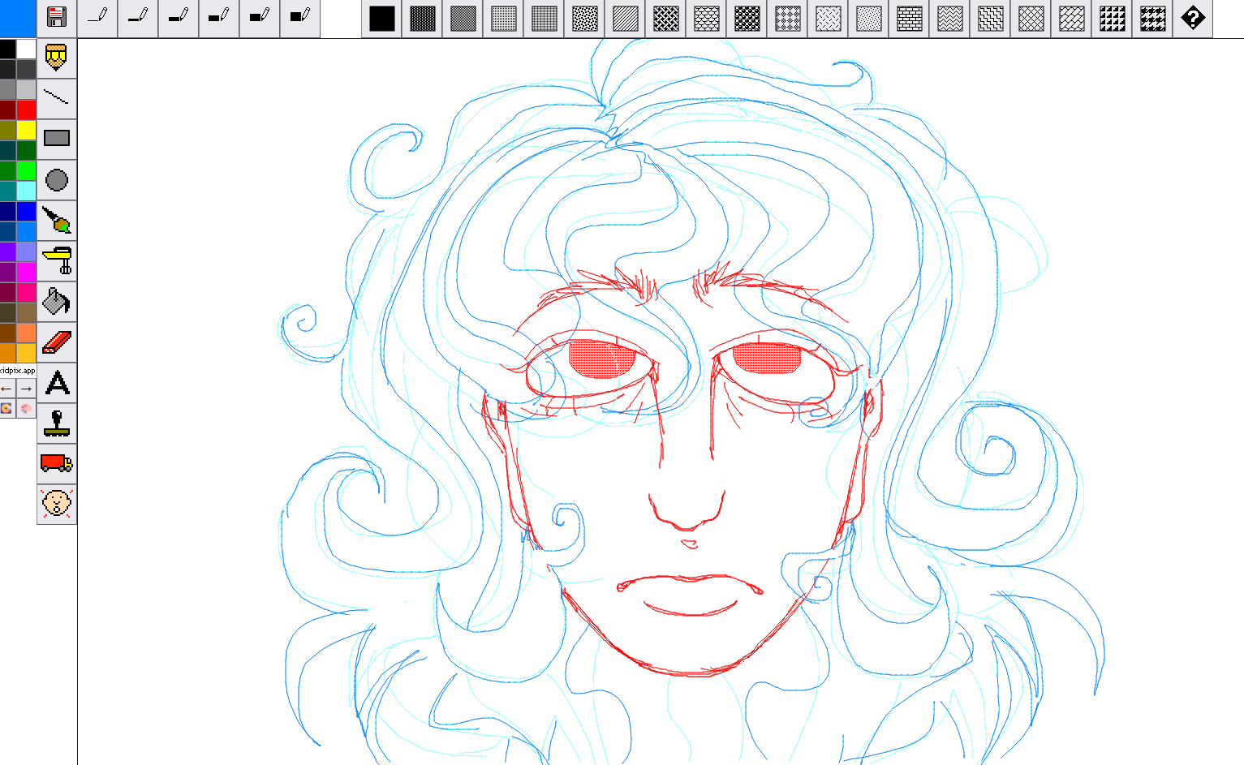1244x765 pixels.
Task: Select the Wacky Pencil tool
Action: pos(57,58)
